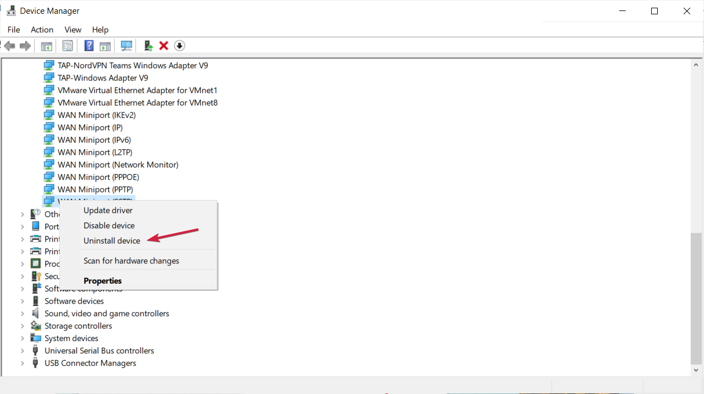Expand the Software components category
This screenshot has width=704, height=394.
click(x=23, y=289)
